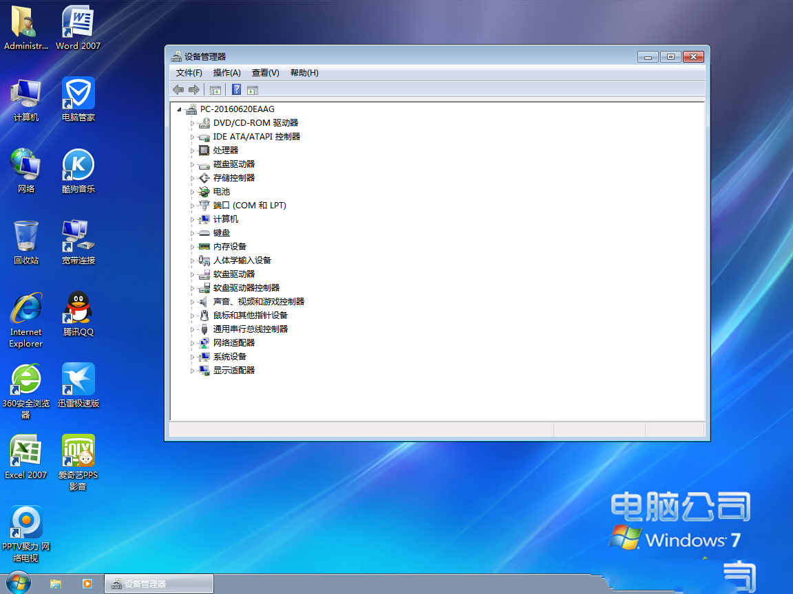Expand the 网络适配器 node arrow
793x594 pixels.
pos(193,343)
